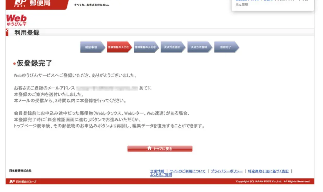Select the 登録情報の入力① red step
This screenshot has height=192, width=323.
pyautogui.click(x=119, y=47)
